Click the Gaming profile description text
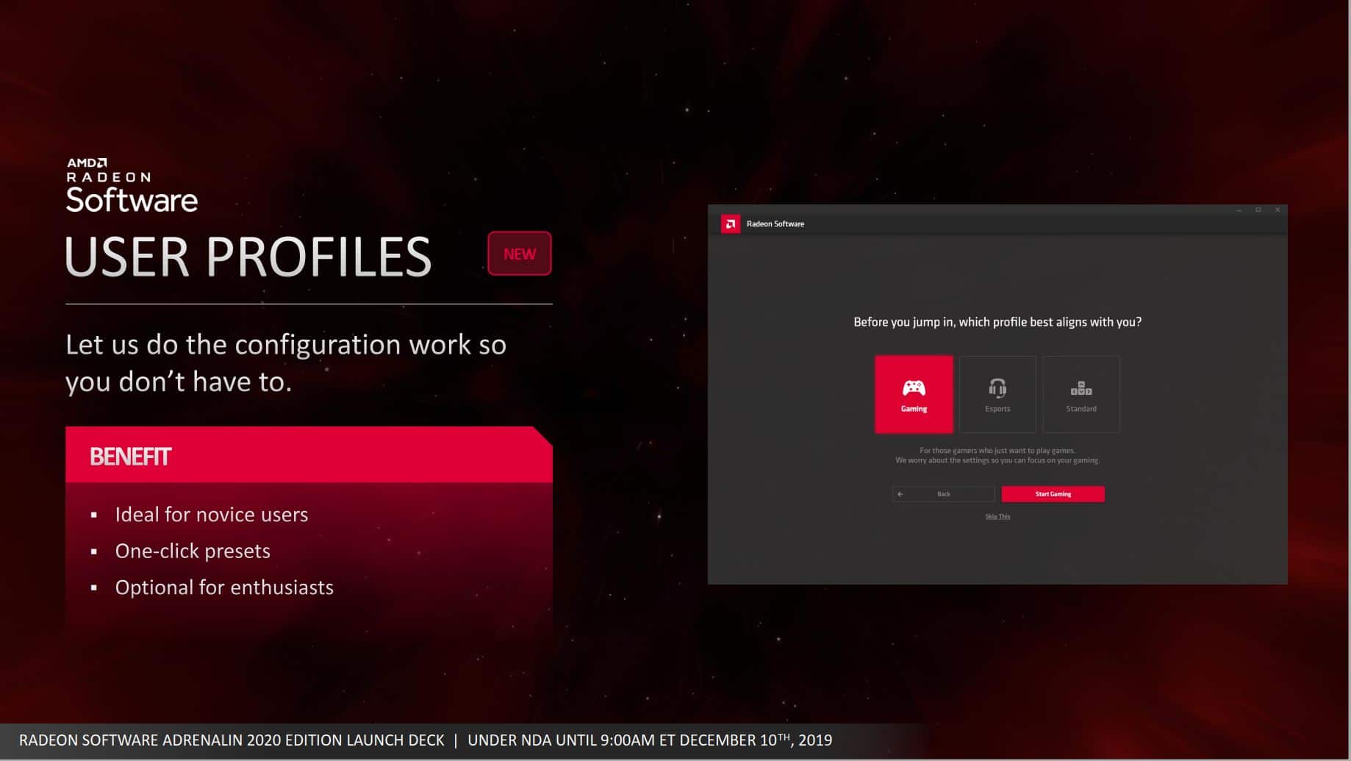This screenshot has width=1351, height=761. (997, 456)
